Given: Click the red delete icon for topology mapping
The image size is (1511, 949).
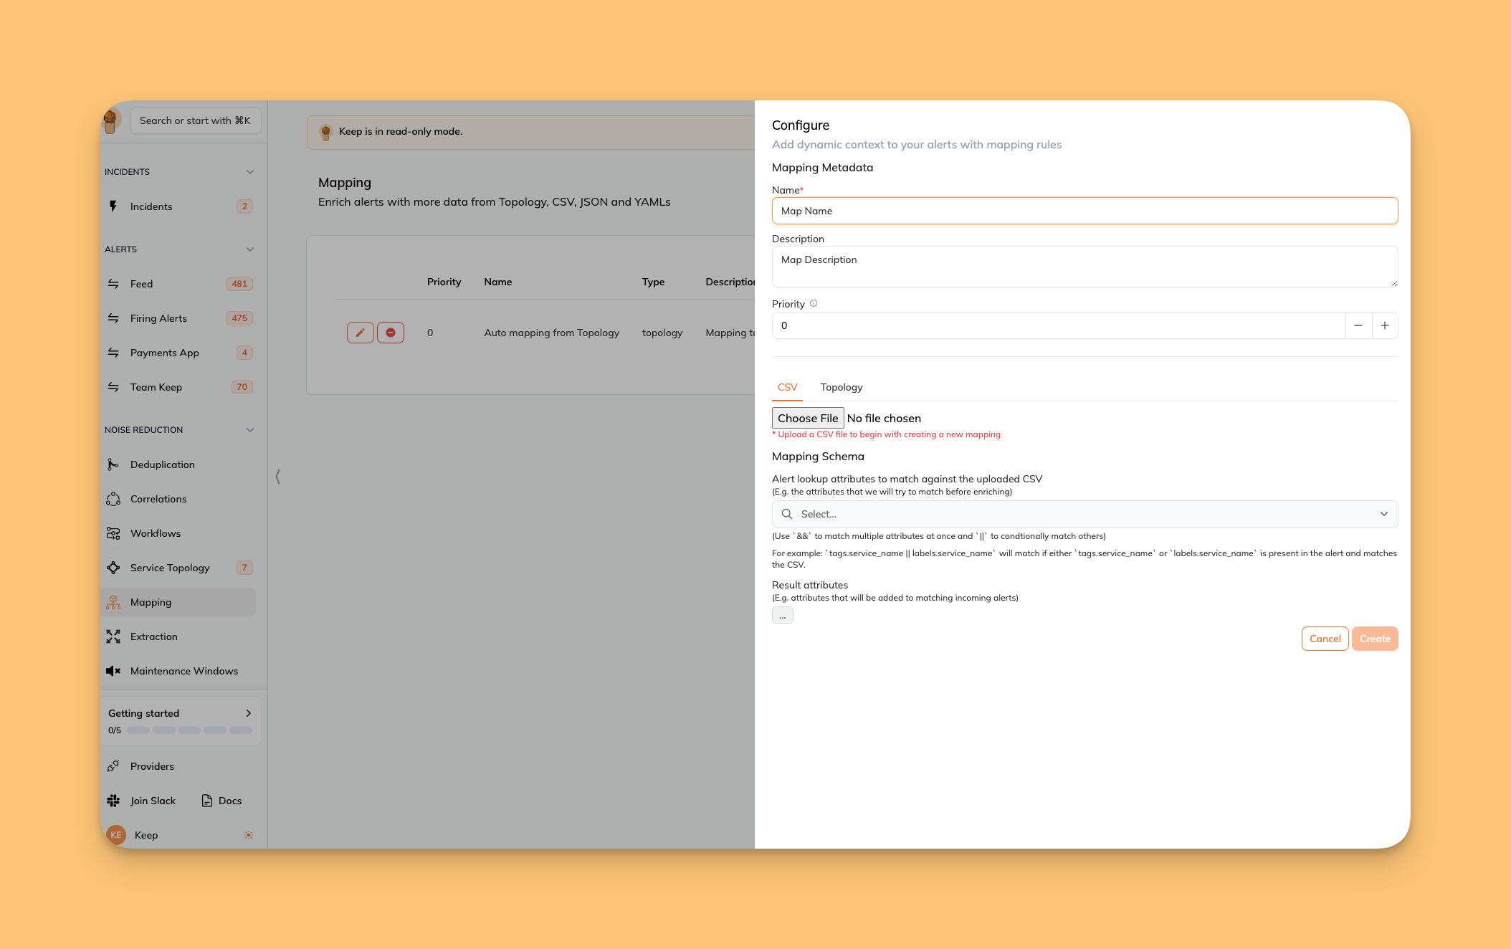Looking at the screenshot, I should pyautogui.click(x=391, y=333).
